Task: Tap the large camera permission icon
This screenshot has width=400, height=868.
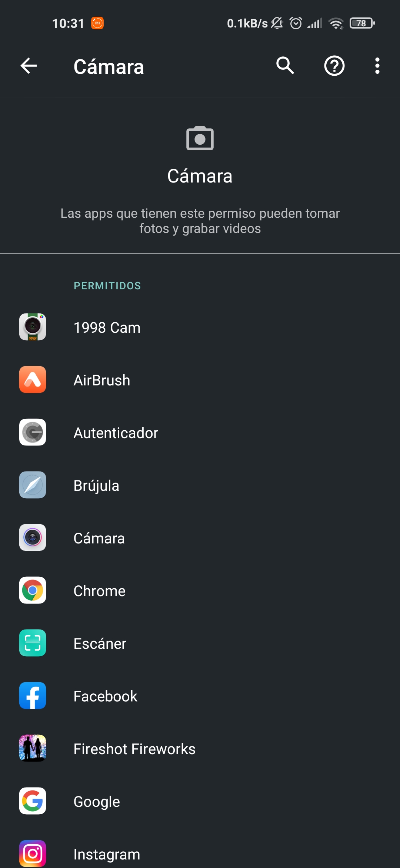Action: pos(200,138)
